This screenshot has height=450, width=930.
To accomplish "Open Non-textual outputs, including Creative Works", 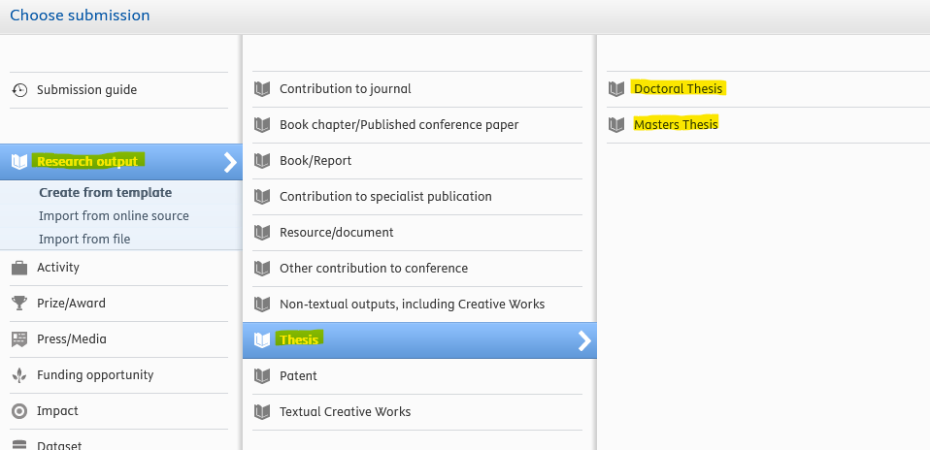I will pos(412,305).
